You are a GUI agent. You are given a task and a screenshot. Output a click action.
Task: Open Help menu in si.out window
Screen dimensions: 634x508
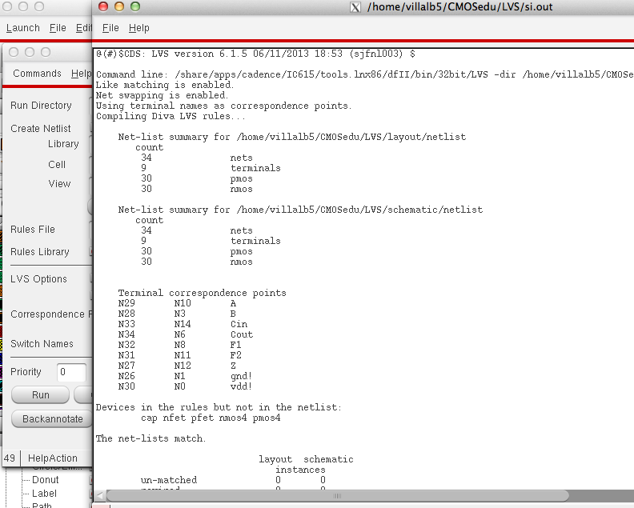[139, 28]
